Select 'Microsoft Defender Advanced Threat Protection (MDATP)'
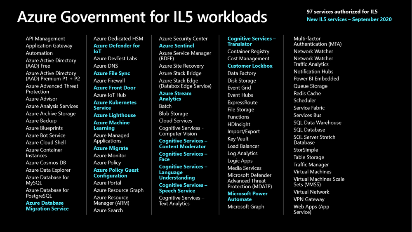This screenshot has height=232, width=412. point(250,181)
